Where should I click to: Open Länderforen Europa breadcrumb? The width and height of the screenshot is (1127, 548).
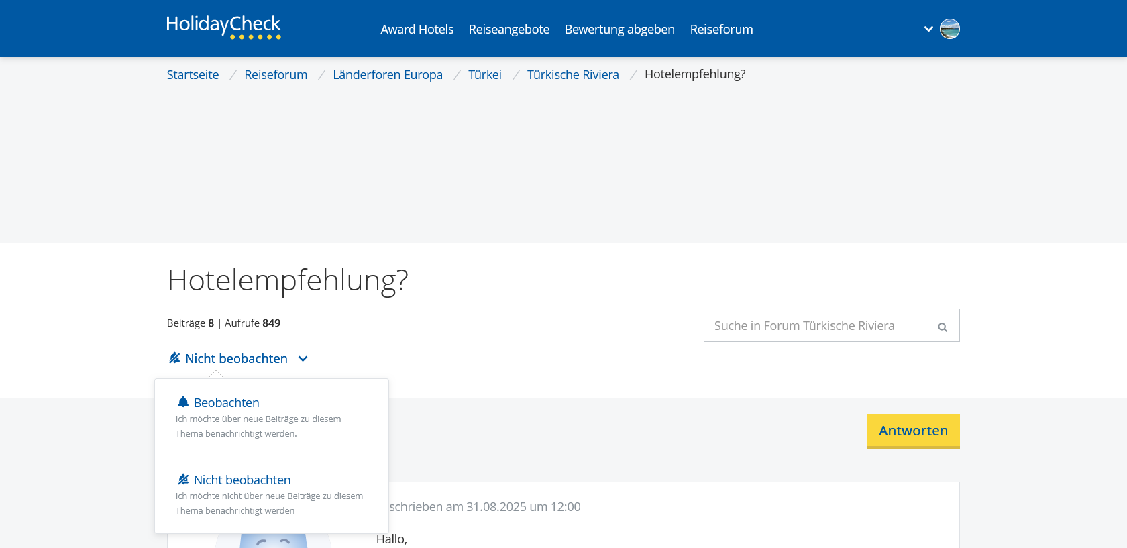(387, 75)
